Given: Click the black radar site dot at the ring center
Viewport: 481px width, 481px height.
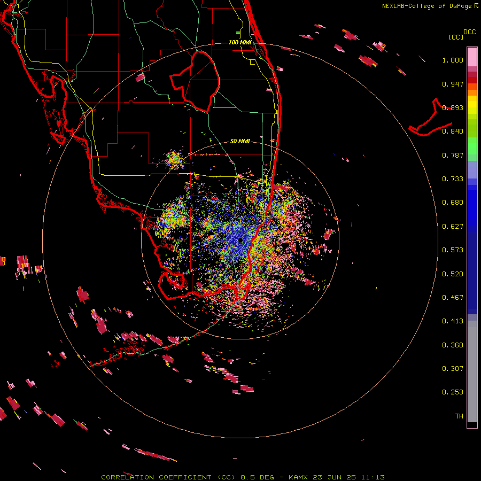Looking at the screenshot, I should click(240, 240).
